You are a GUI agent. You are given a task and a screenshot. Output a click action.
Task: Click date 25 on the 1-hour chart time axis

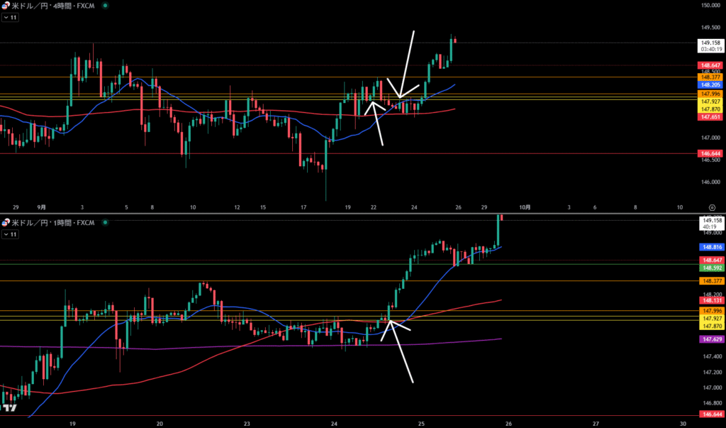421,422
